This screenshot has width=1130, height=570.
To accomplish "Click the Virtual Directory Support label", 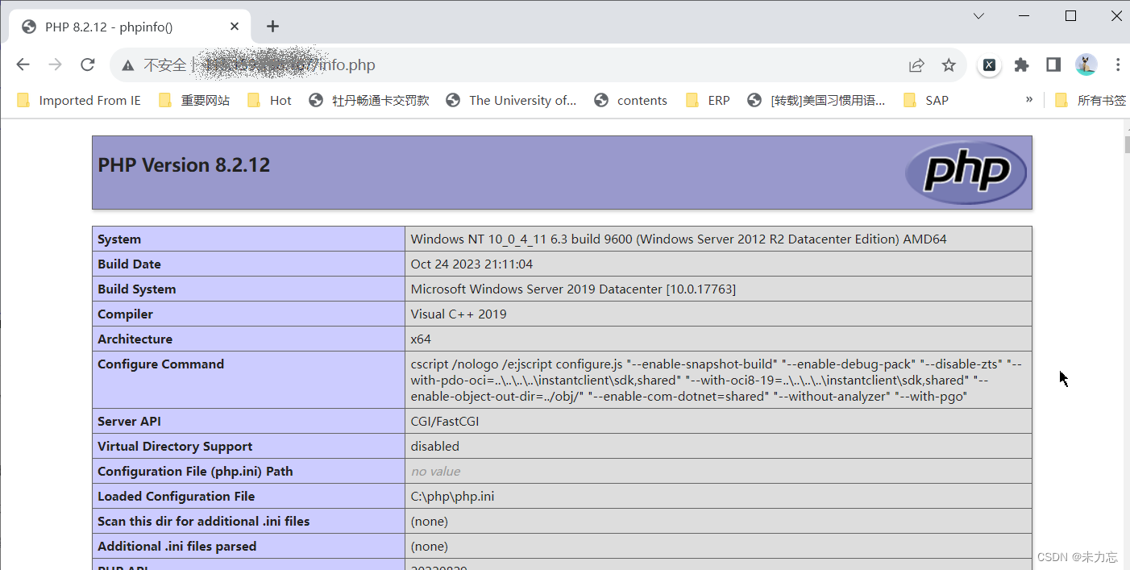I will (175, 446).
